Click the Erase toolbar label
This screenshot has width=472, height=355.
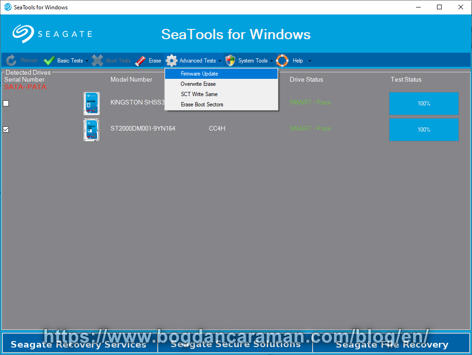(x=155, y=61)
